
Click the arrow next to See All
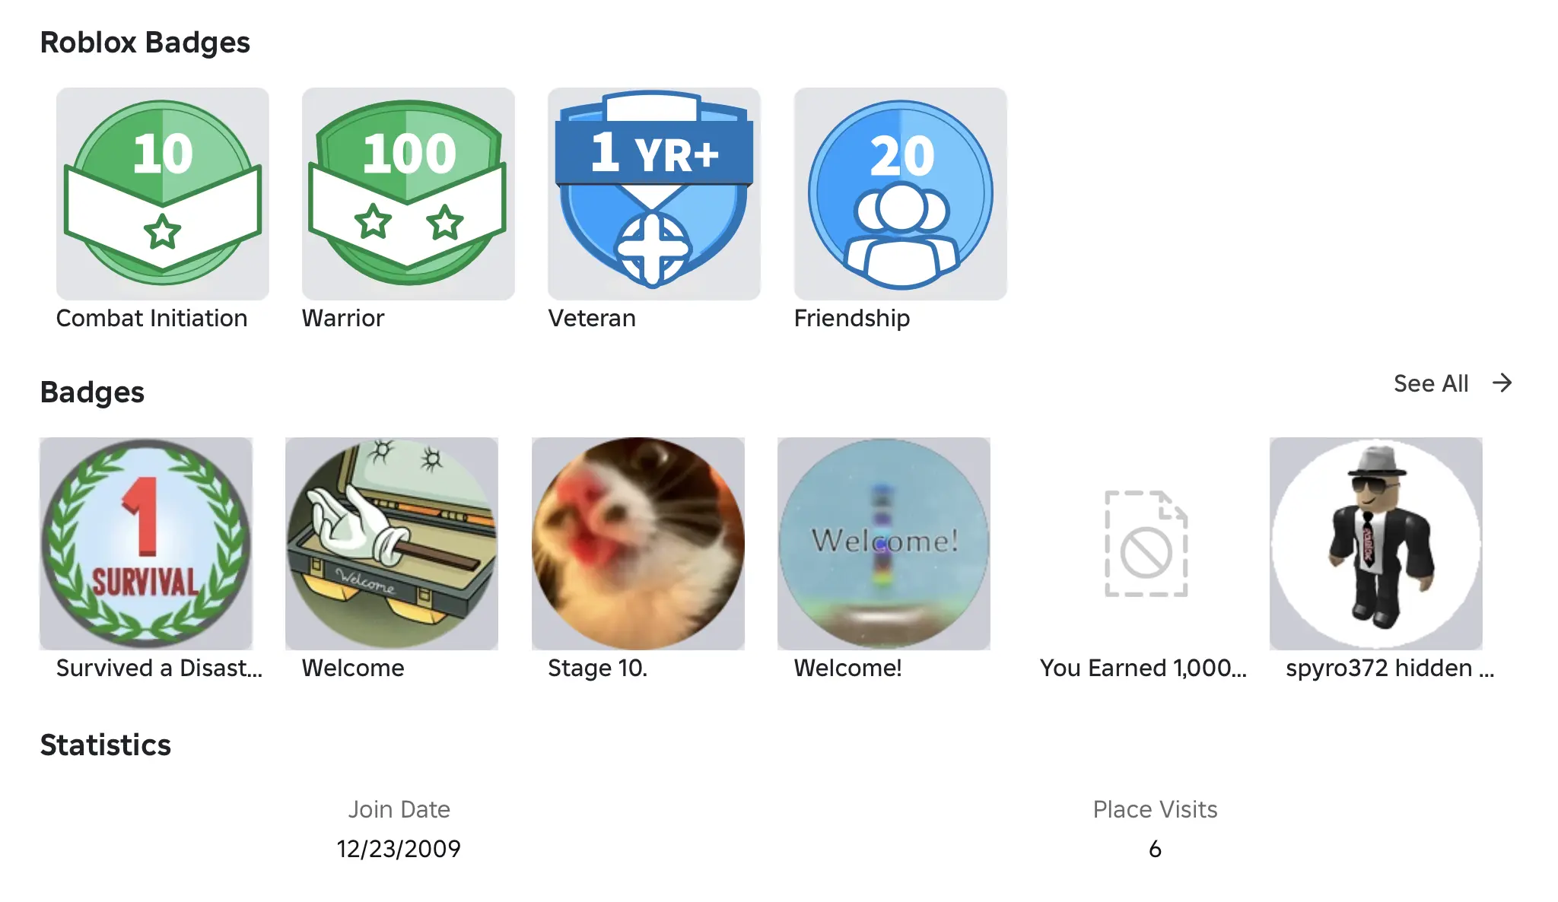pos(1502,383)
